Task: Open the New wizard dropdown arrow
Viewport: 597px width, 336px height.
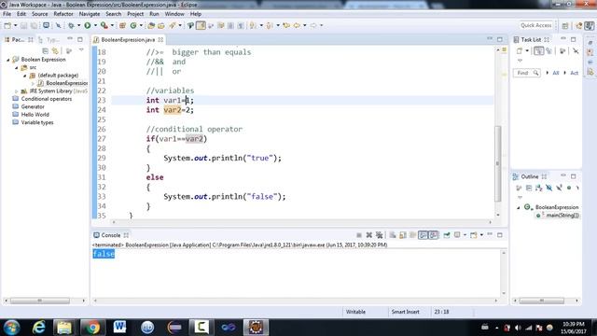Action: click(15, 25)
